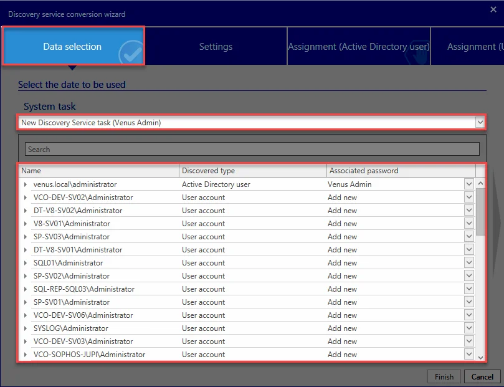
Task: Go to Assignment (Active Directory user) step
Action: click(359, 46)
